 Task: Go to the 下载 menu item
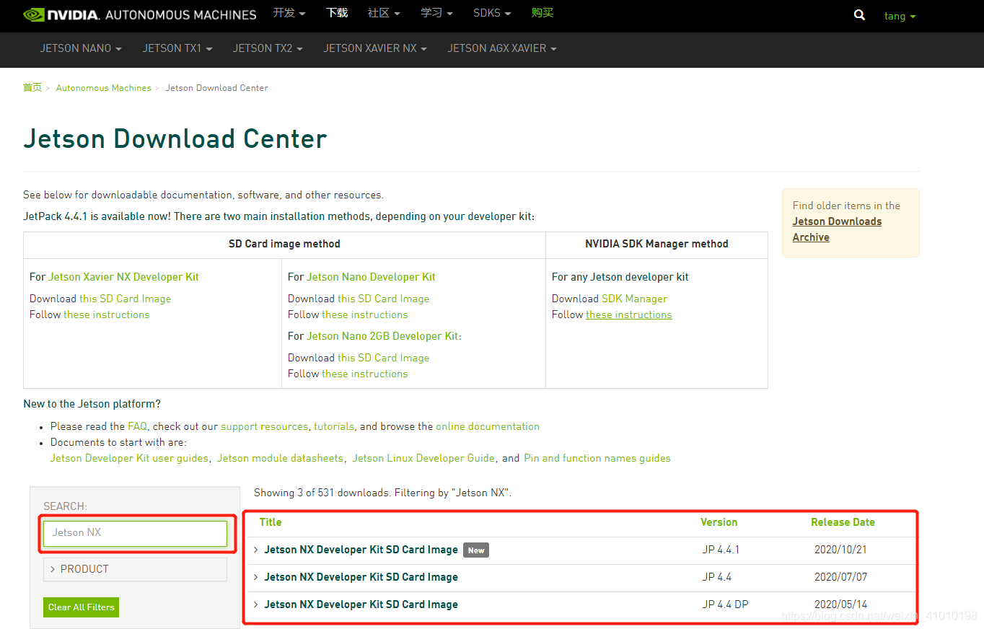[337, 13]
